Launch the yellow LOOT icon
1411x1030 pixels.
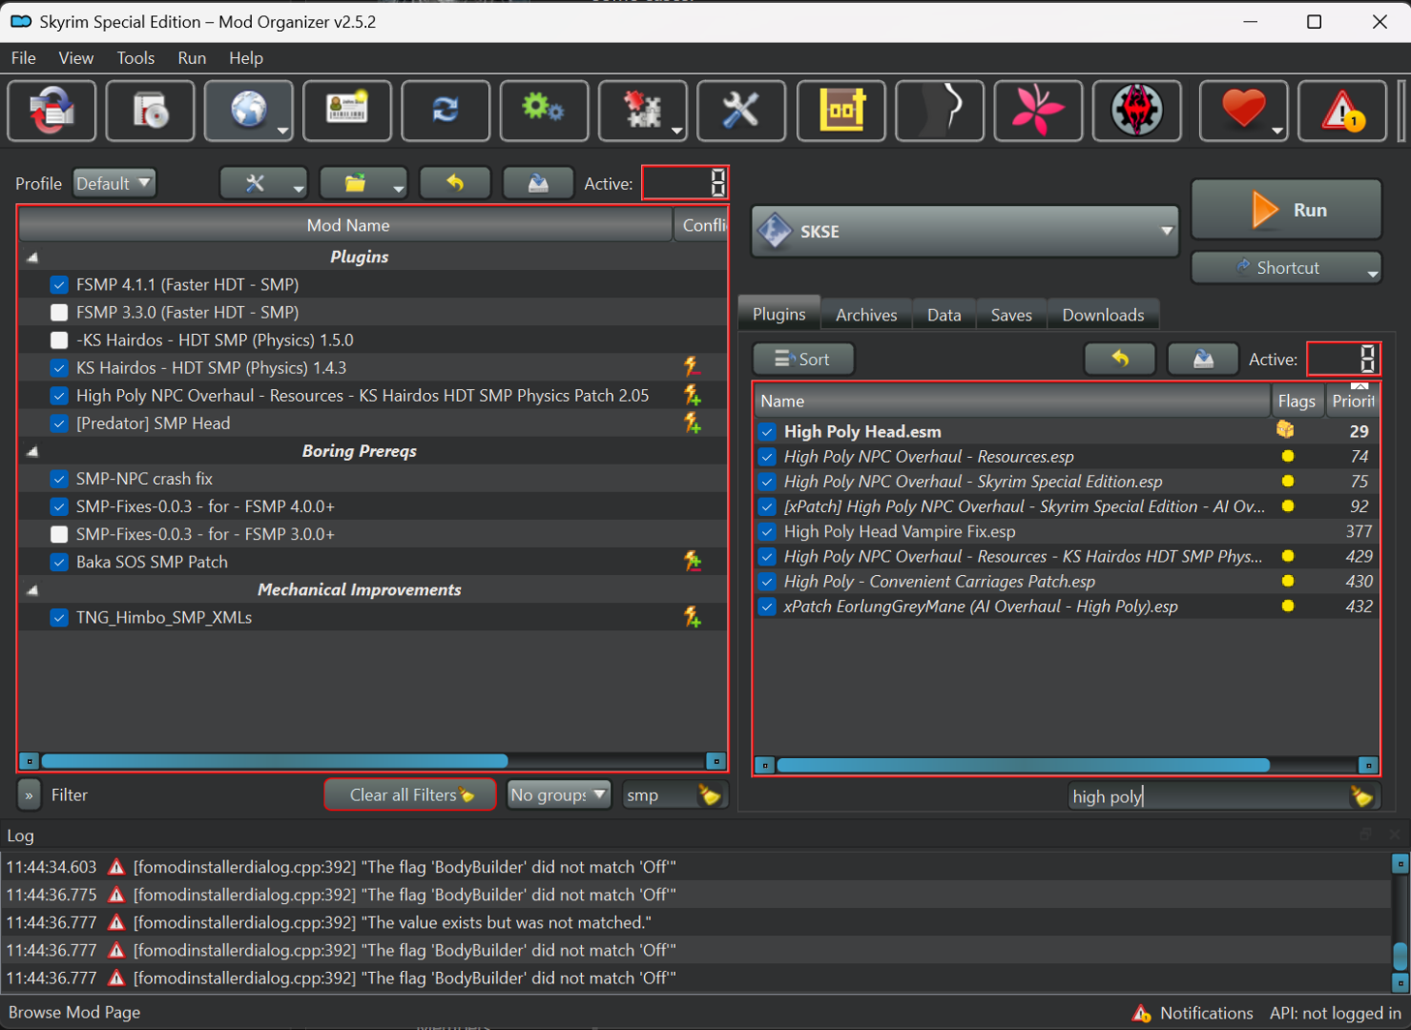(x=840, y=111)
